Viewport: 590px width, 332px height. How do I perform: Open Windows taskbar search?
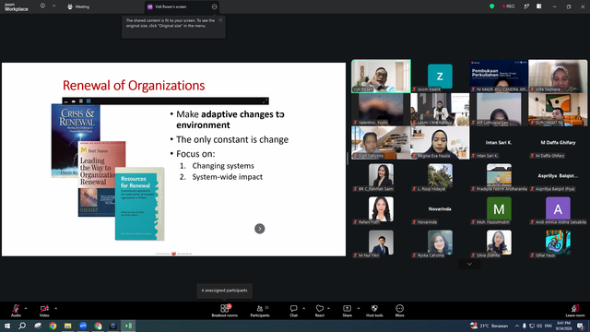tap(22, 326)
